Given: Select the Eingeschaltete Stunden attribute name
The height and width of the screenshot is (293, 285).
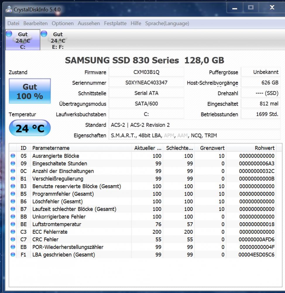Looking at the screenshot, I should (60, 163).
